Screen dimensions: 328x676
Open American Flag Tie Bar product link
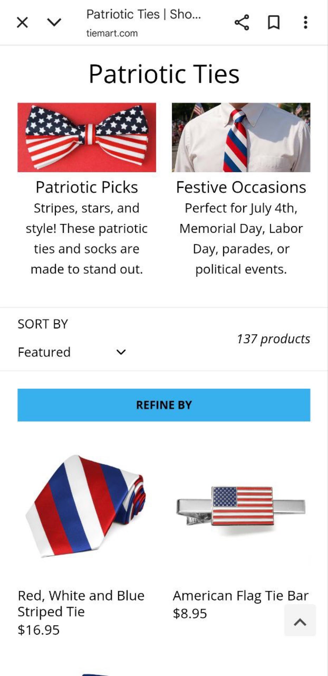pos(240,596)
